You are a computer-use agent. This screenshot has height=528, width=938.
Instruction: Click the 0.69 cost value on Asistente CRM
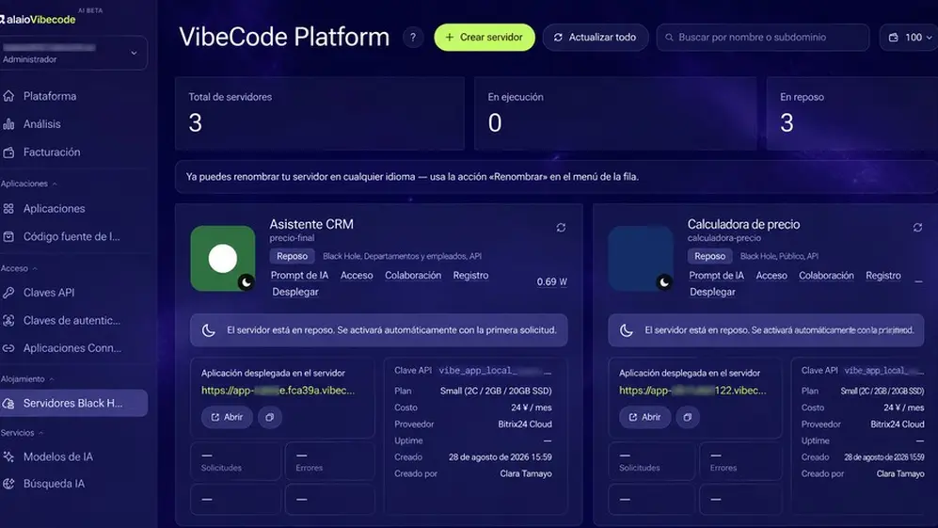551,282
